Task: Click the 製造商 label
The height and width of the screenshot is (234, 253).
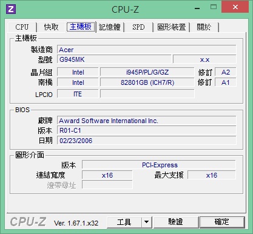Action: 41,50
